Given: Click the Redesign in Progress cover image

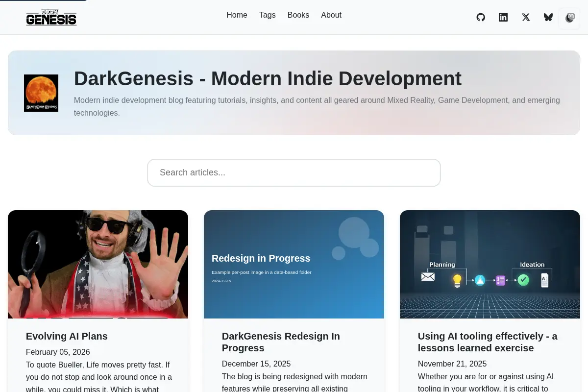Looking at the screenshot, I should (x=294, y=265).
